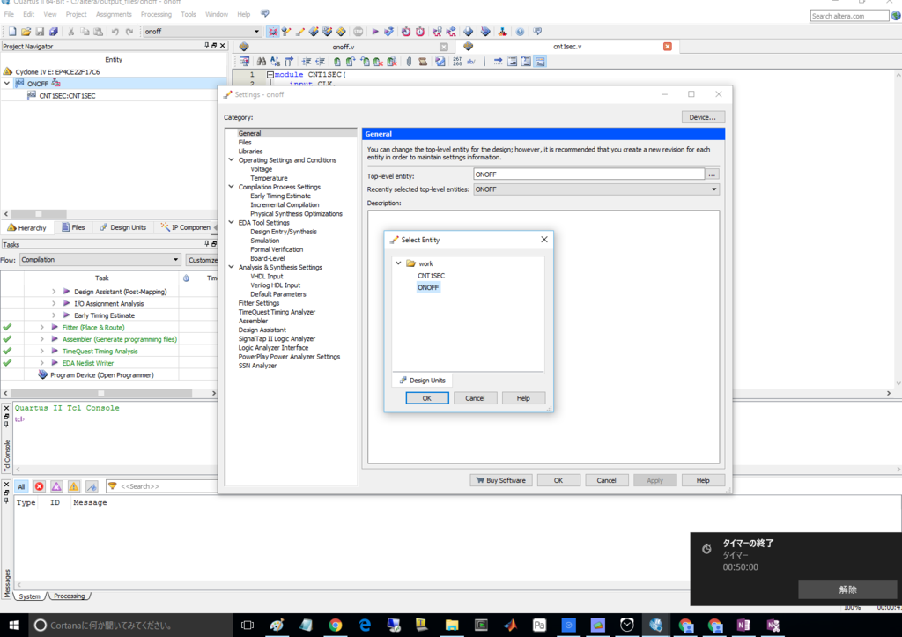Image resolution: width=902 pixels, height=637 pixels.
Task: Open the Assignments menu
Action: (114, 14)
